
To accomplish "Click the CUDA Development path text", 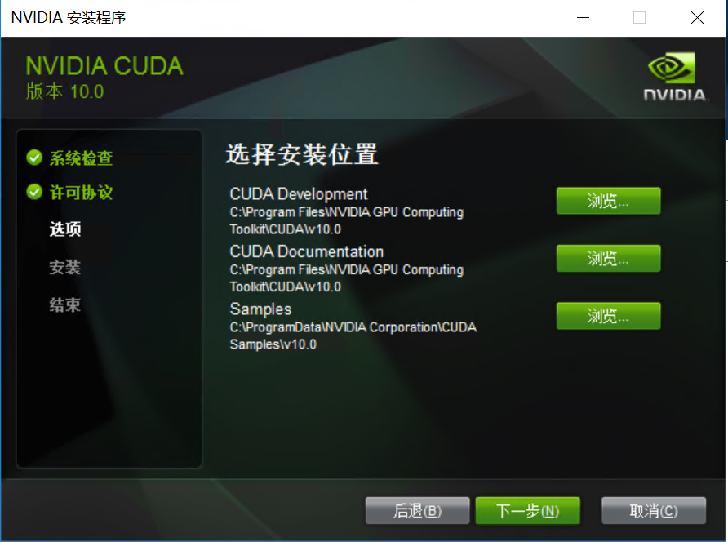I will (346, 220).
